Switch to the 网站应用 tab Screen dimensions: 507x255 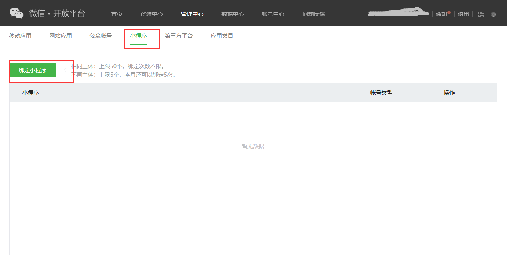[60, 36]
